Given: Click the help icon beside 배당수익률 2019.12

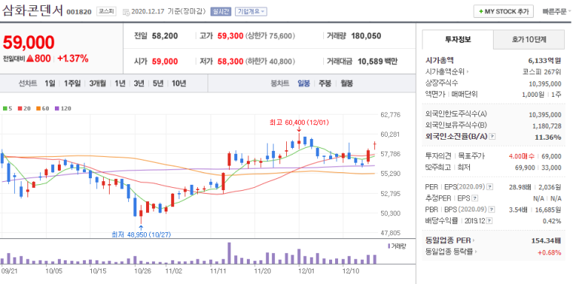Looking at the screenshot, I should click(x=490, y=221).
